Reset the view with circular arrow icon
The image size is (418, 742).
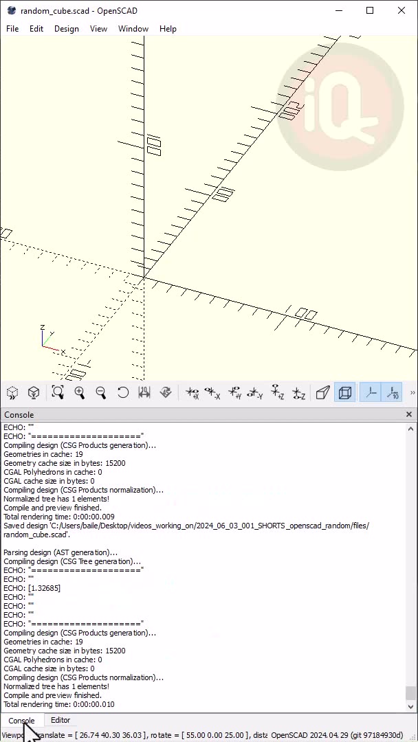122,393
